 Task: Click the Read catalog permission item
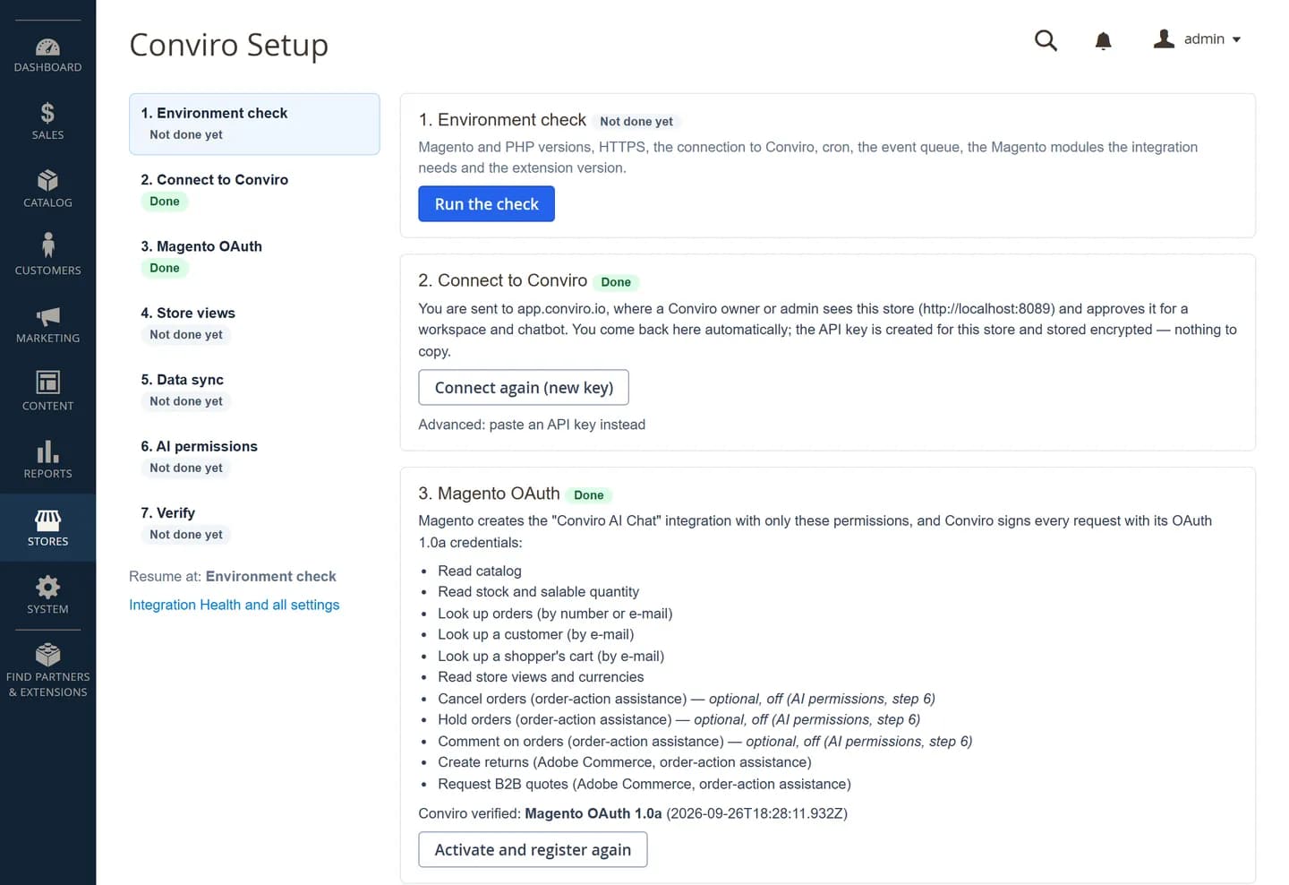480,571
